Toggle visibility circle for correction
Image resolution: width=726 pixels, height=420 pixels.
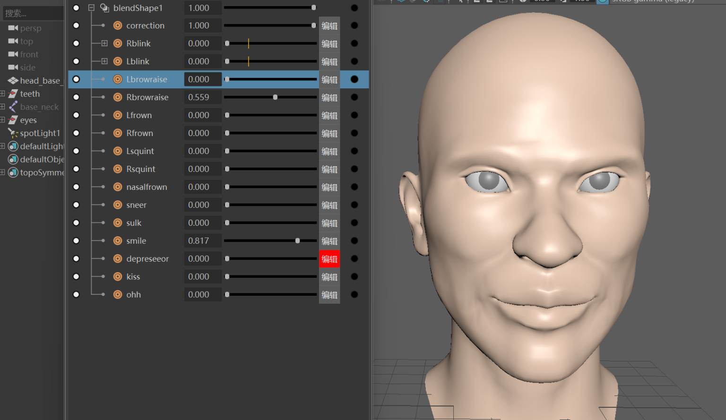[x=76, y=26]
